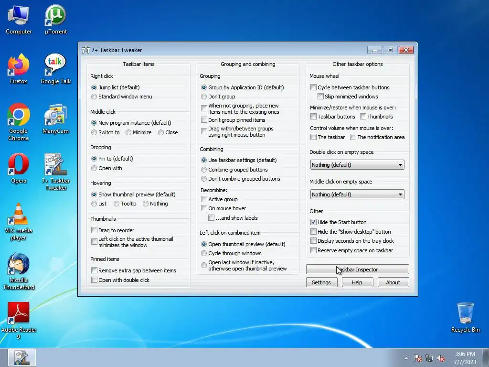Open the VLC media player shortcut

click(x=19, y=222)
